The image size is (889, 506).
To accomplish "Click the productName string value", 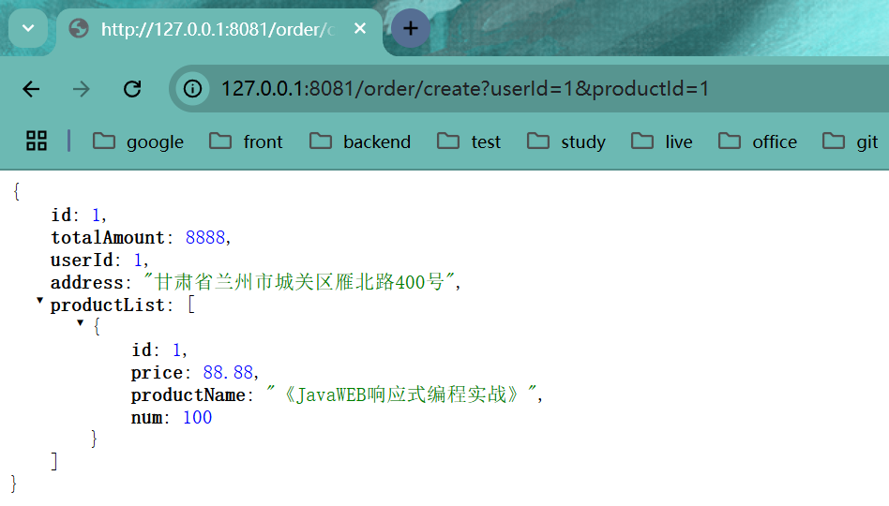I will 400,394.
